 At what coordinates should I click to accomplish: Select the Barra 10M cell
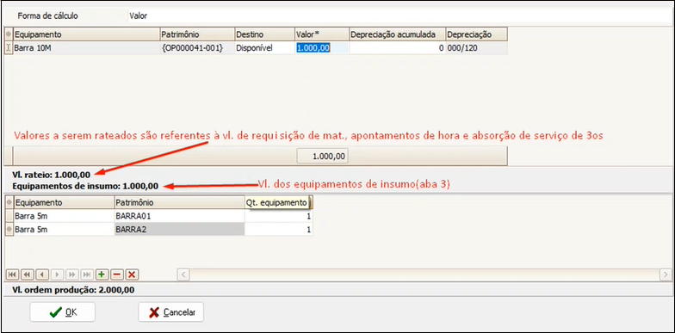(86, 48)
